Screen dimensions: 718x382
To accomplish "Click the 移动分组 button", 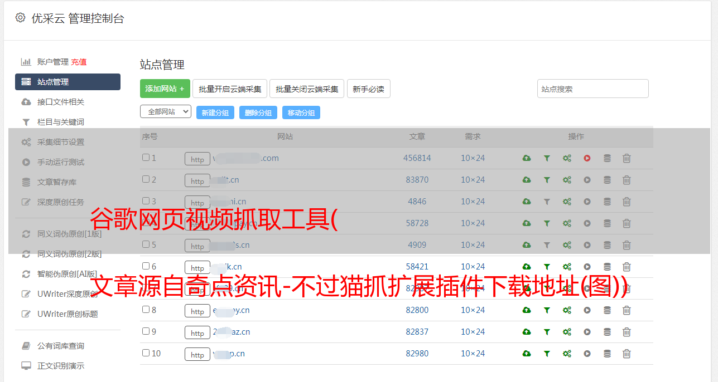I will pyautogui.click(x=301, y=112).
